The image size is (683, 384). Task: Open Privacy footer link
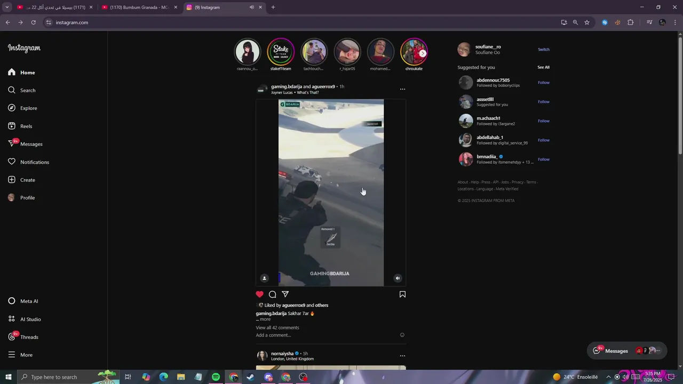tap(518, 182)
